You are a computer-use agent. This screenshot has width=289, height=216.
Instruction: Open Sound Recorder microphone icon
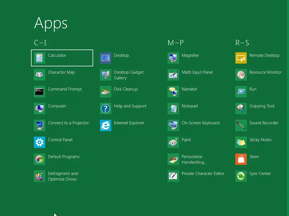click(241, 125)
